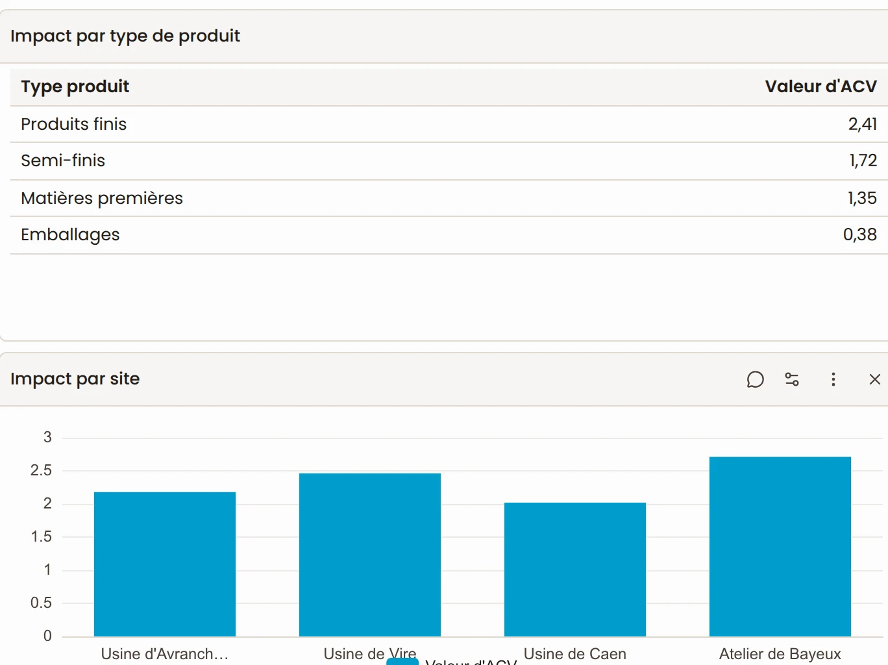Sort by the Type produit column header
This screenshot has height=665, width=888.
[75, 86]
